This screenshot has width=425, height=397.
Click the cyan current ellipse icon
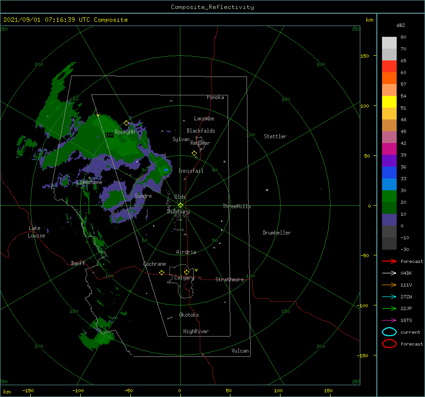389,332
